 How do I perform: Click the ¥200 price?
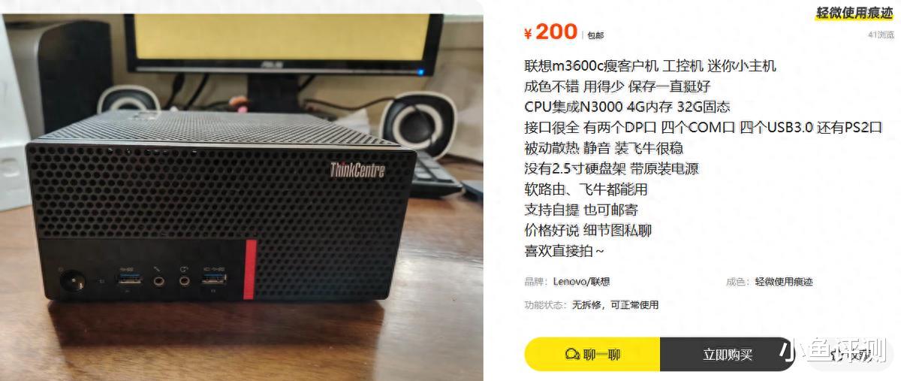click(x=550, y=32)
